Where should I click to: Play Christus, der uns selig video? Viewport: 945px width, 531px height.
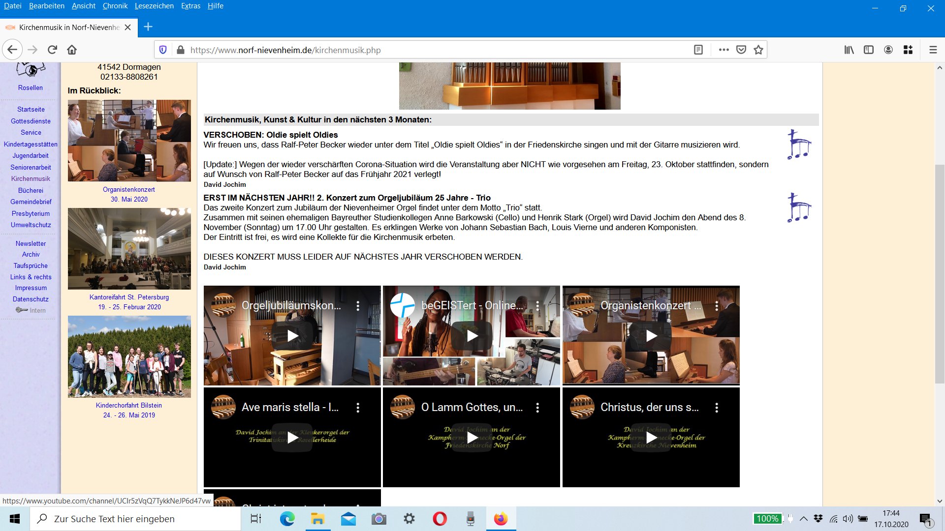[651, 438]
